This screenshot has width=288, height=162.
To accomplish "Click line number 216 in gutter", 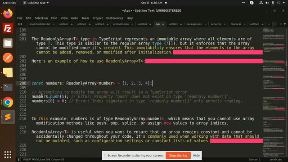I will [x=23, y=119].
